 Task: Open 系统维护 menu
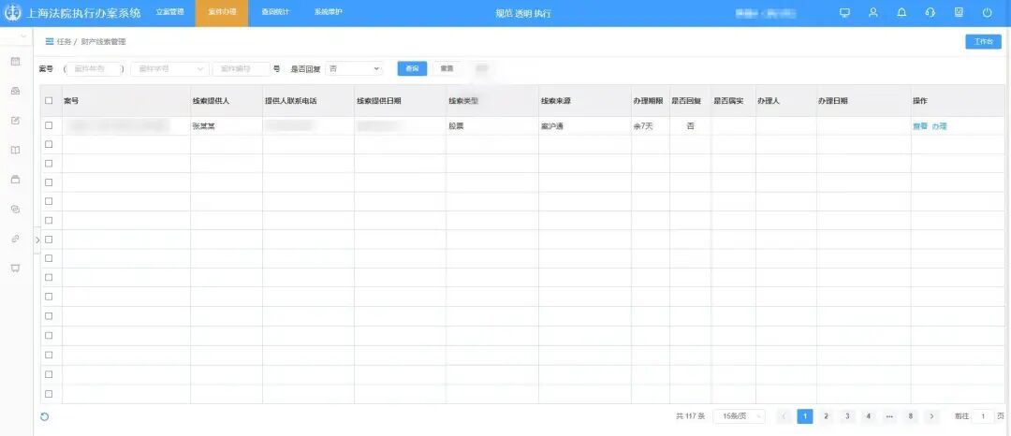[329, 13]
